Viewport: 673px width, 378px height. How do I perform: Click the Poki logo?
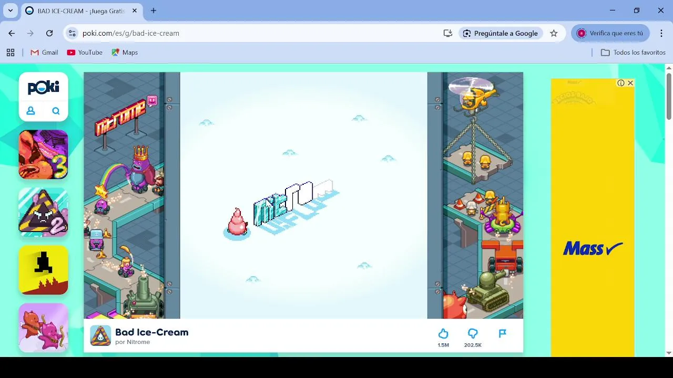coord(43,87)
